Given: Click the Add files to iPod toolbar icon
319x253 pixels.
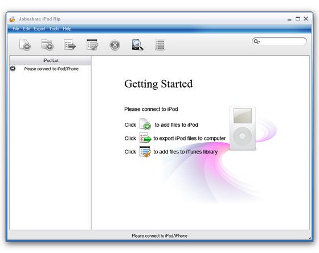Looking at the screenshot, I should click(25, 44).
